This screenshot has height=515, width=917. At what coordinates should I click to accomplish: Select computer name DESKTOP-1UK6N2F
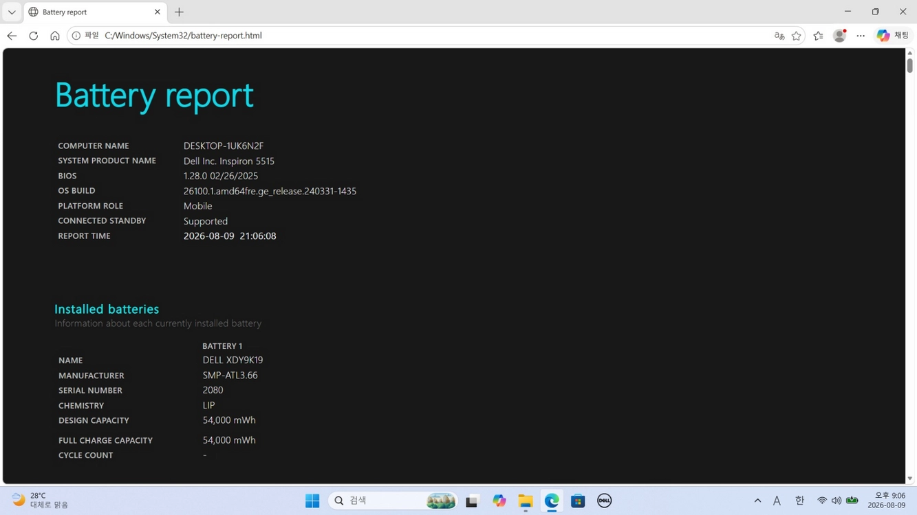[x=224, y=146]
